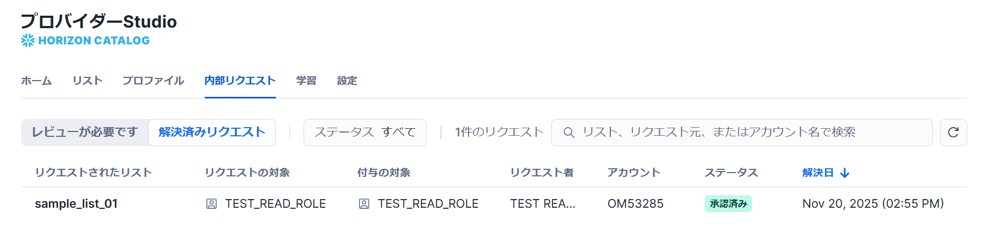Sort by the 解決日 column header
Image resolution: width=984 pixels, height=231 pixels.
point(818,173)
